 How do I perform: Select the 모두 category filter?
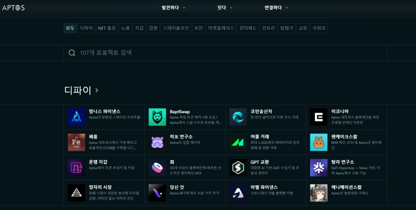point(70,28)
